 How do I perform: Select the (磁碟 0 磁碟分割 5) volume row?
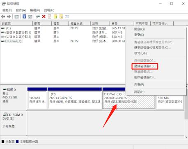63,37
